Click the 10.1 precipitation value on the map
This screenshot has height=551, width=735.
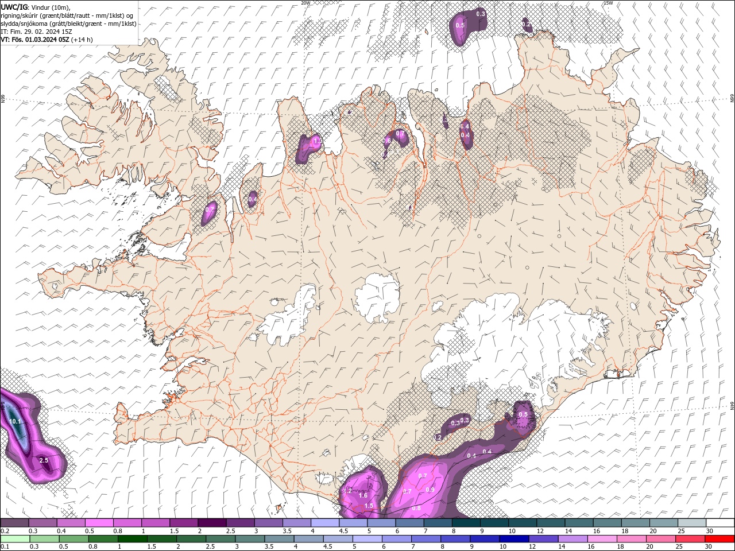click(16, 421)
